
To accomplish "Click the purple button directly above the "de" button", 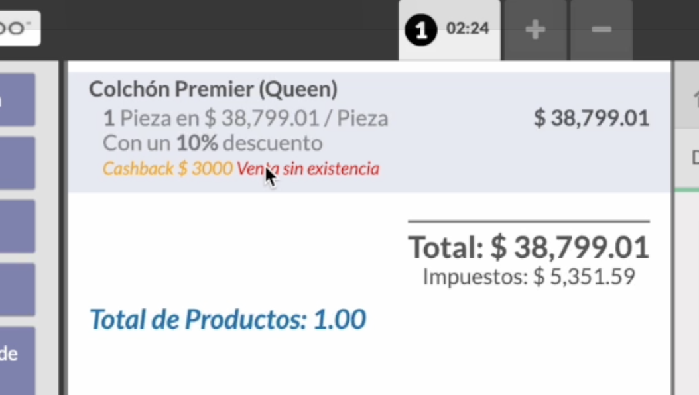I will coord(17,290).
